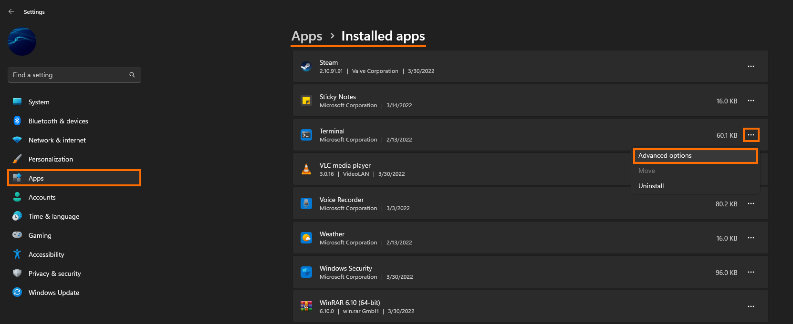Image resolution: width=793 pixels, height=324 pixels.
Task: Click the Windows Security app icon
Action: click(x=306, y=272)
